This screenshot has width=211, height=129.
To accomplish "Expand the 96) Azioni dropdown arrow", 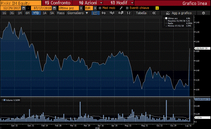I will click(101, 3).
